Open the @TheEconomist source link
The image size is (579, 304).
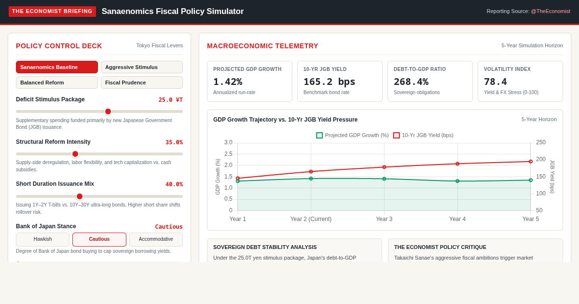pos(551,11)
